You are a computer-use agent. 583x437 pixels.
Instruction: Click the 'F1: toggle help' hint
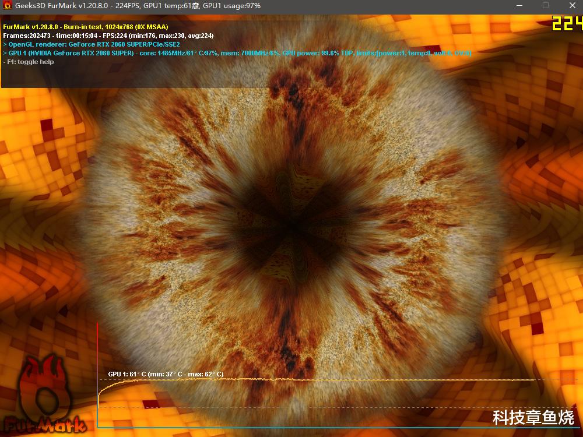click(x=29, y=62)
